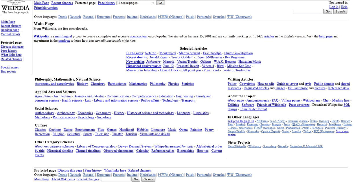Open the Brilliant prose link

coord(298,88)
